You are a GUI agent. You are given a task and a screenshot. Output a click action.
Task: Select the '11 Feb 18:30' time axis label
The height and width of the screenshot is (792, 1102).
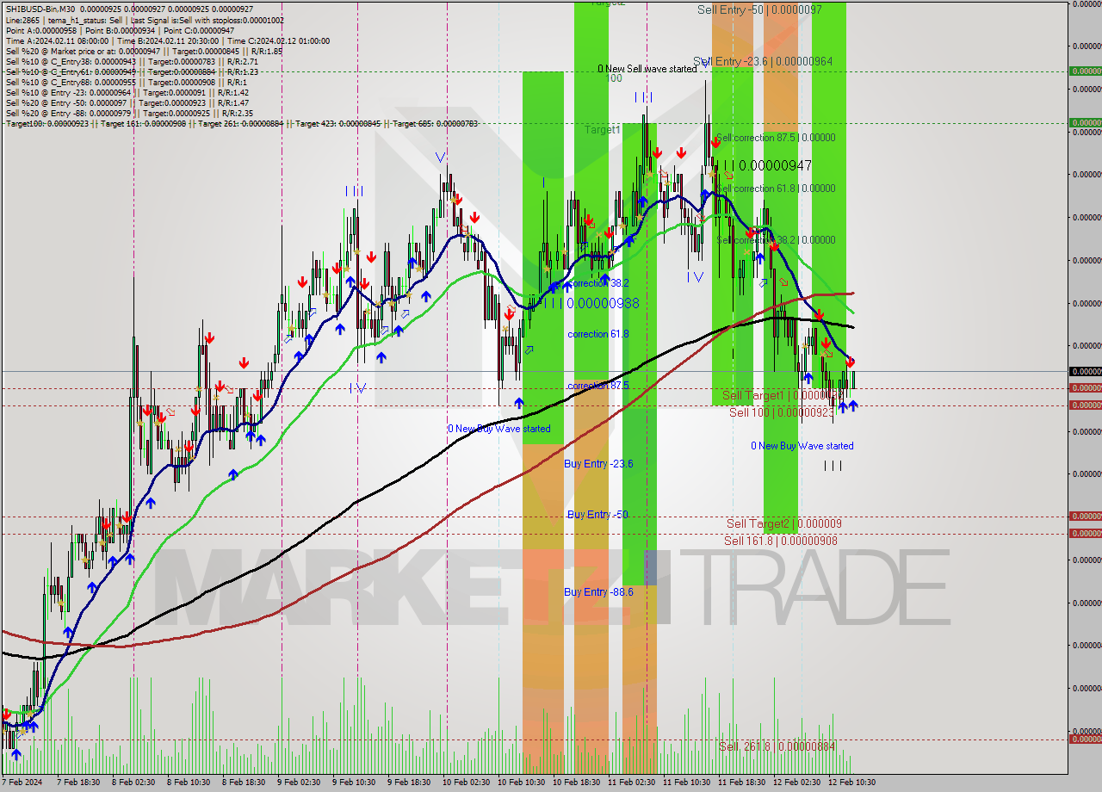coord(742,783)
